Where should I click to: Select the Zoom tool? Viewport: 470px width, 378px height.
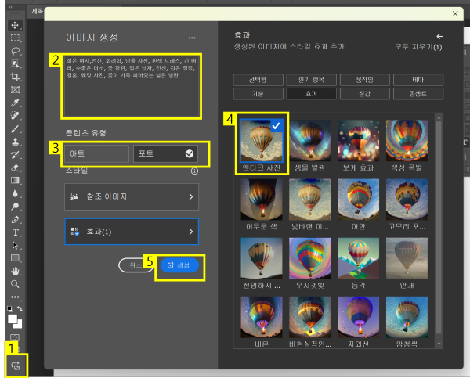click(15, 284)
